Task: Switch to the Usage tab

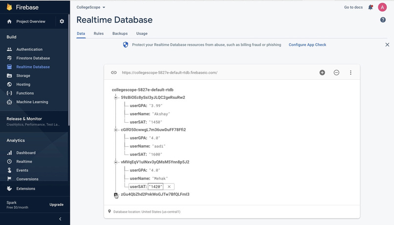Action: tap(142, 33)
